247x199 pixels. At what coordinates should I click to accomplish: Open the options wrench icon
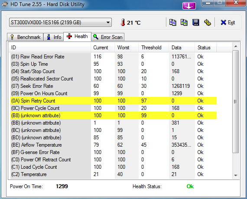point(208,22)
